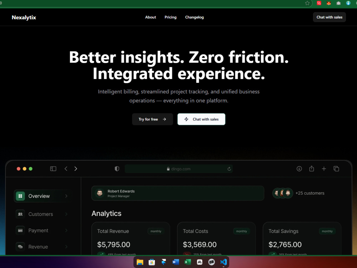Click the red traffic light dot
Viewport: 357px width, 268px height.
(19, 169)
